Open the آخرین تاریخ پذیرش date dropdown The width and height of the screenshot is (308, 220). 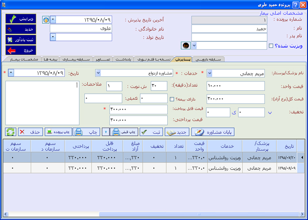pyautogui.click(x=53, y=19)
